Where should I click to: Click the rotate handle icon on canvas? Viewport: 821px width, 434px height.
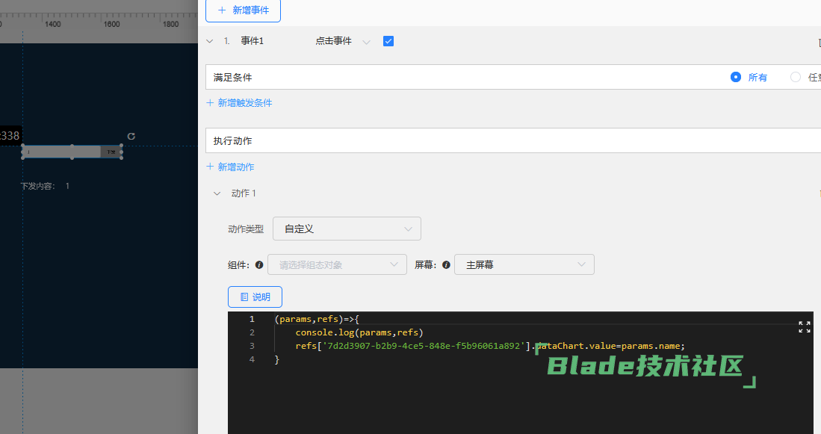pyautogui.click(x=131, y=136)
